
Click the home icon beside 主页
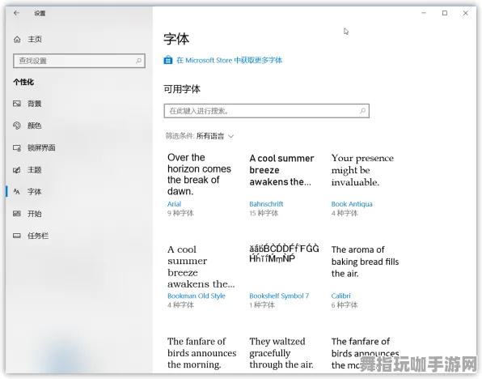click(x=17, y=40)
